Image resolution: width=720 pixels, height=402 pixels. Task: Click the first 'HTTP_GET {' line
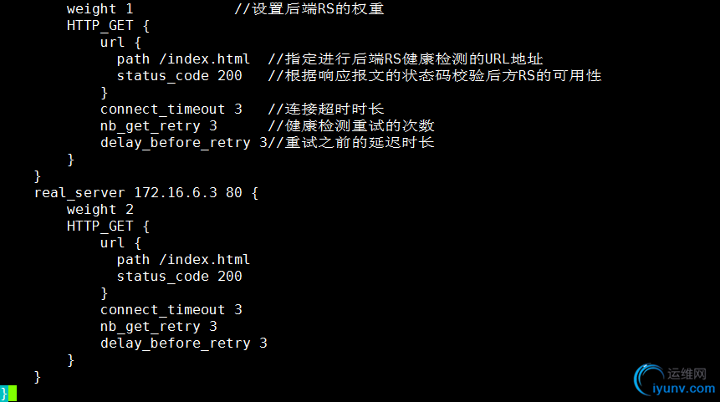tap(109, 26)
